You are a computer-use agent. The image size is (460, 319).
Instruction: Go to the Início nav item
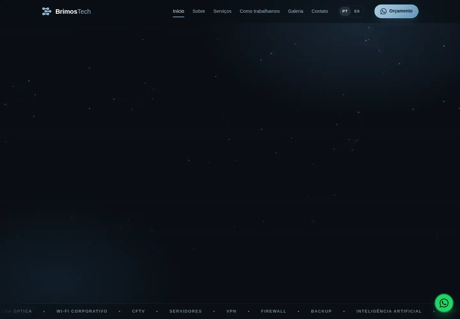click(179, 11)
